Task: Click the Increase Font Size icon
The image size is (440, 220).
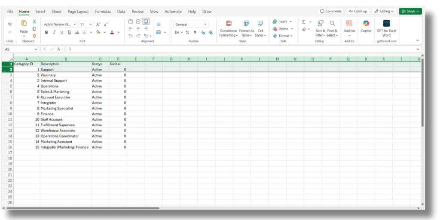Action: coord(98,24)
